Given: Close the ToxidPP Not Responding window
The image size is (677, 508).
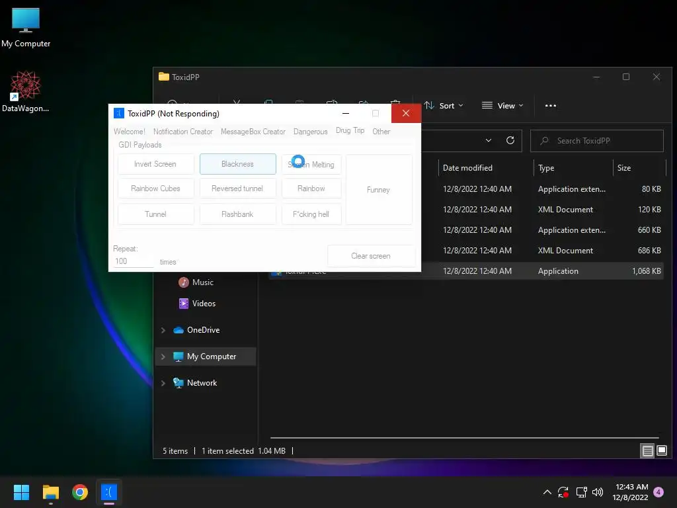Looking at the screenshot, I should pyautogui.click(x=406, y=113).
